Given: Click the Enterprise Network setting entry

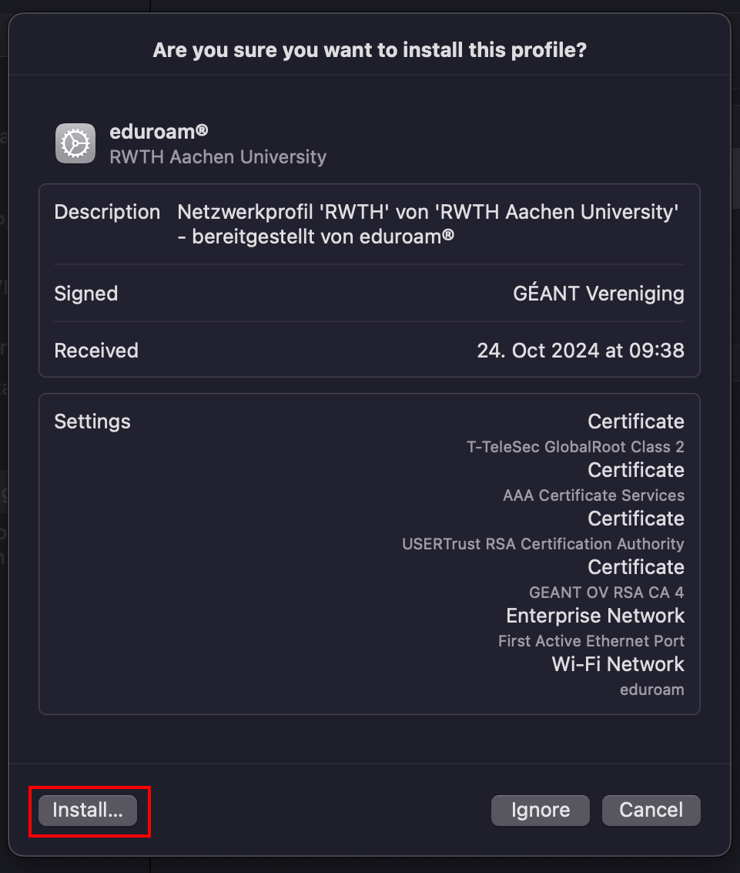Looking at the screenshot, I should pos(594,615).
